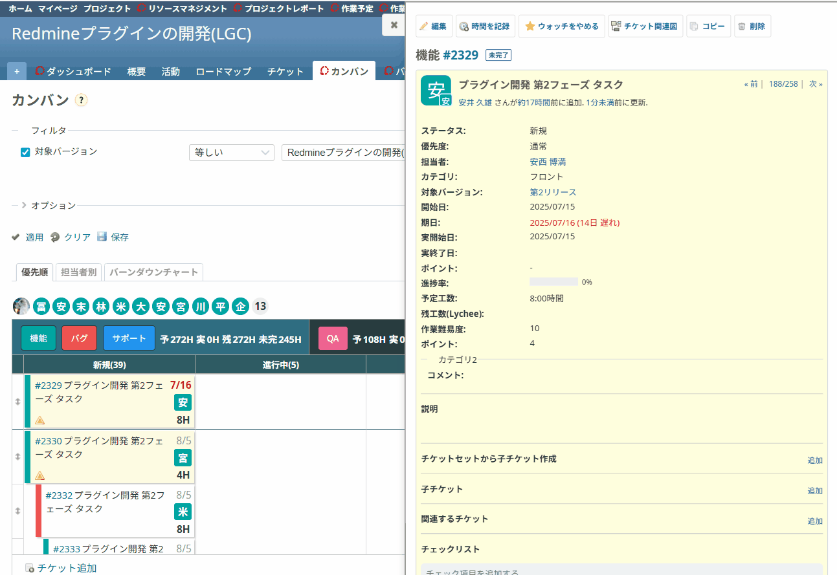This screenshot has width=837, height=575.
Task: Toggle the QA tracker button
Action: pos(333,338)
